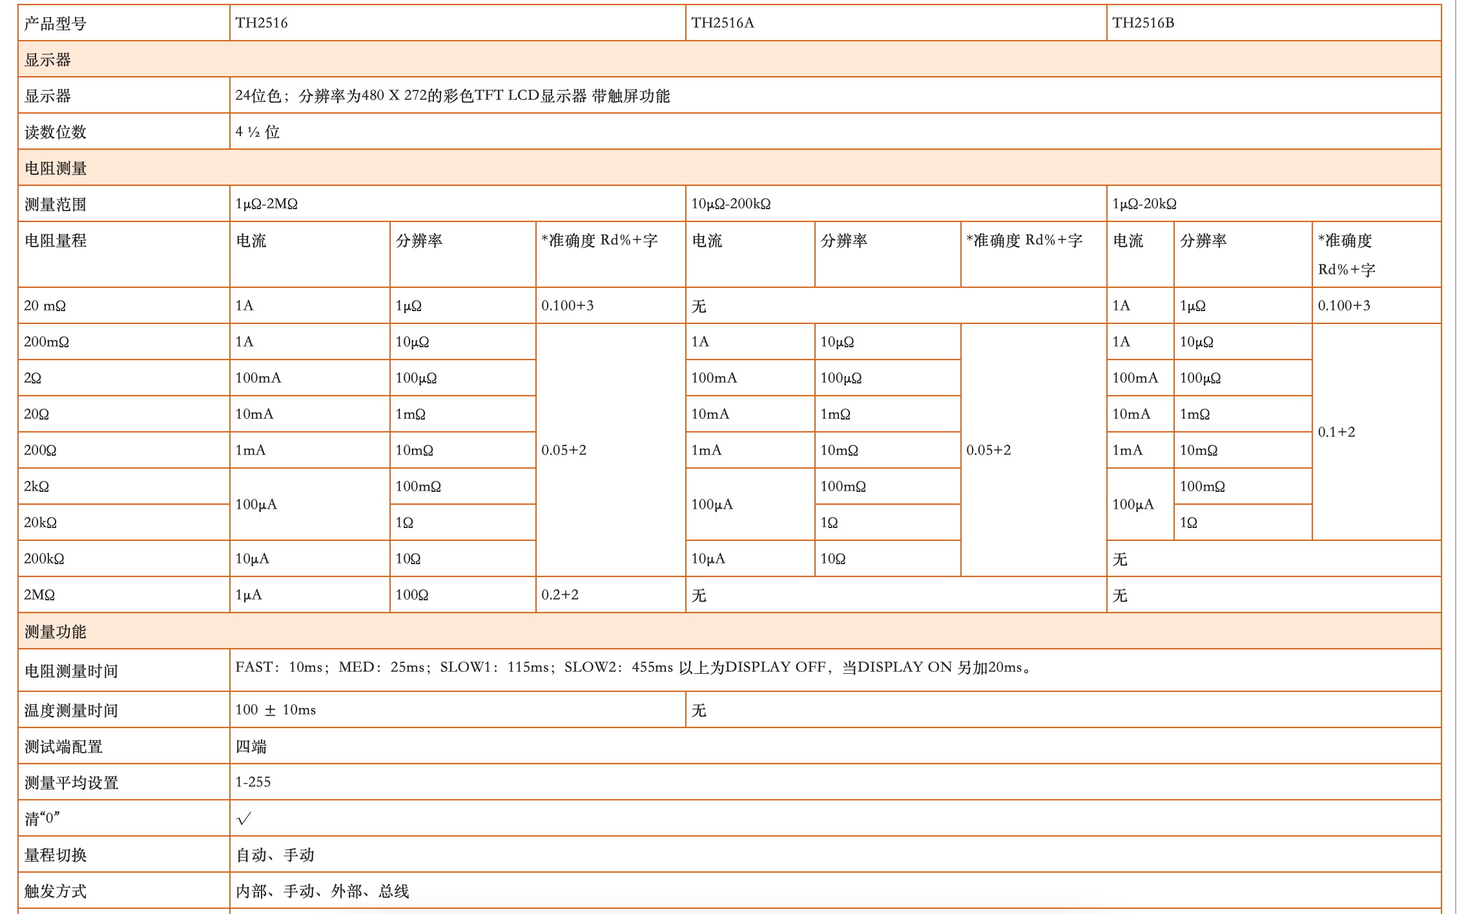This screenshot has width=1457, height=914.
Task: Click the 20Ω range row label
Action: coord(124,414)
